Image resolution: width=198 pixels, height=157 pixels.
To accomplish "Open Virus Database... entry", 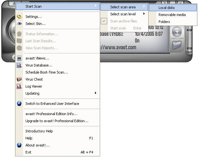I will (57, 65).
